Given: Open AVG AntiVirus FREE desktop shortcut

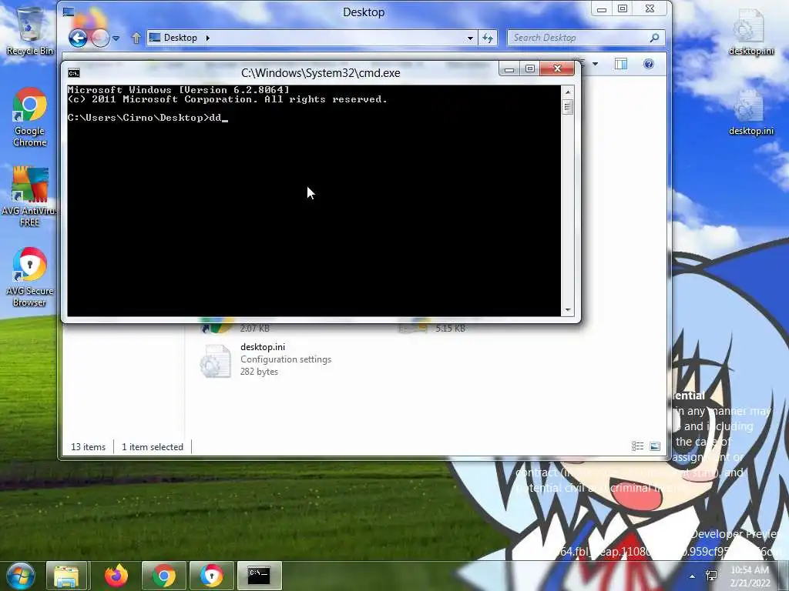Looking at the screenshot, I should coord(29,196).
